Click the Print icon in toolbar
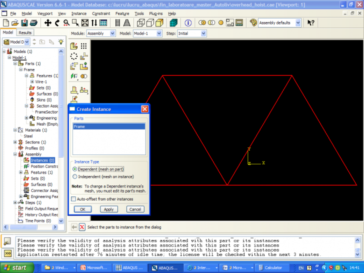The height and width of the screenshot is (273, 364). point(33,23)
